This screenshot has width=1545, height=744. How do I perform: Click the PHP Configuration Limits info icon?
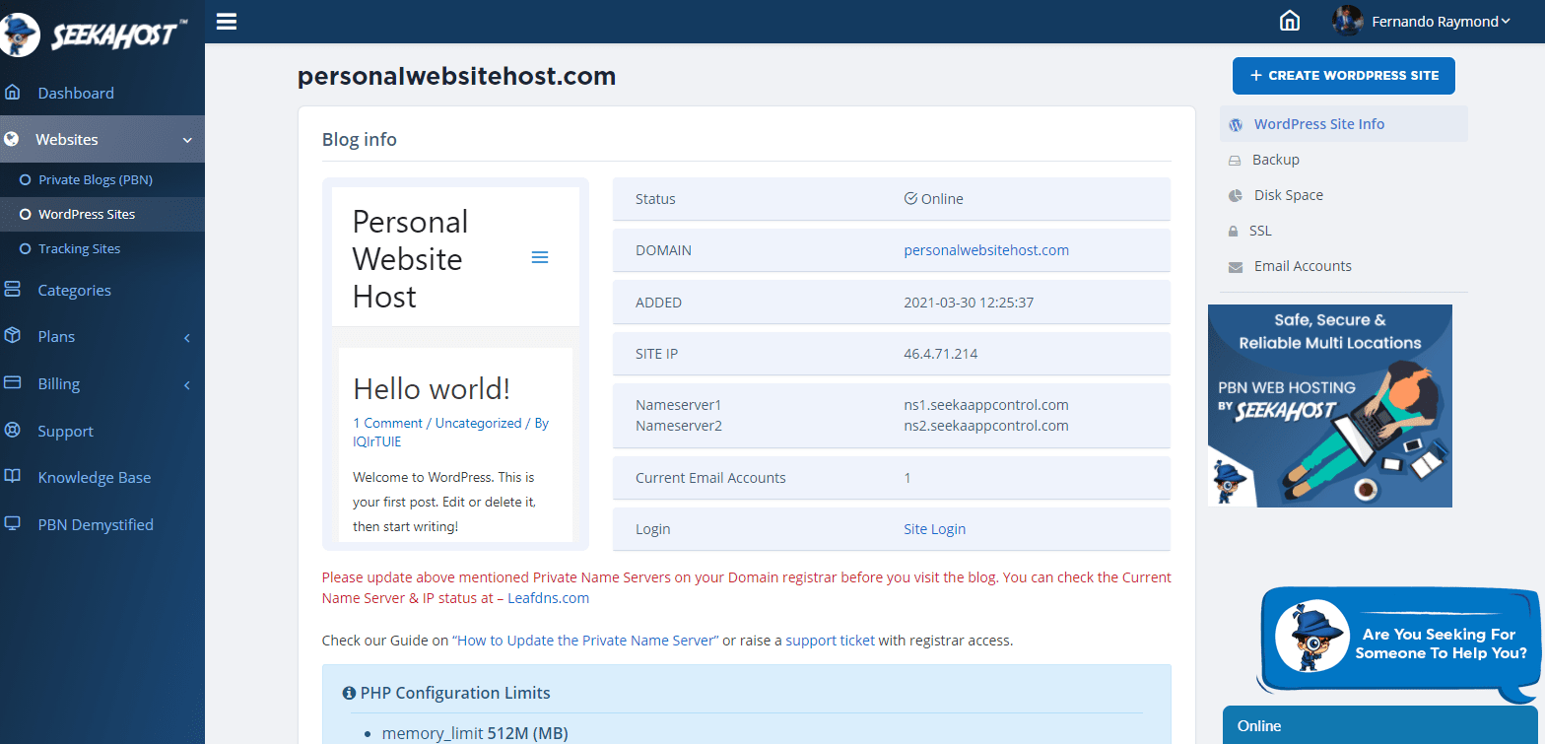tap(349, 693)
